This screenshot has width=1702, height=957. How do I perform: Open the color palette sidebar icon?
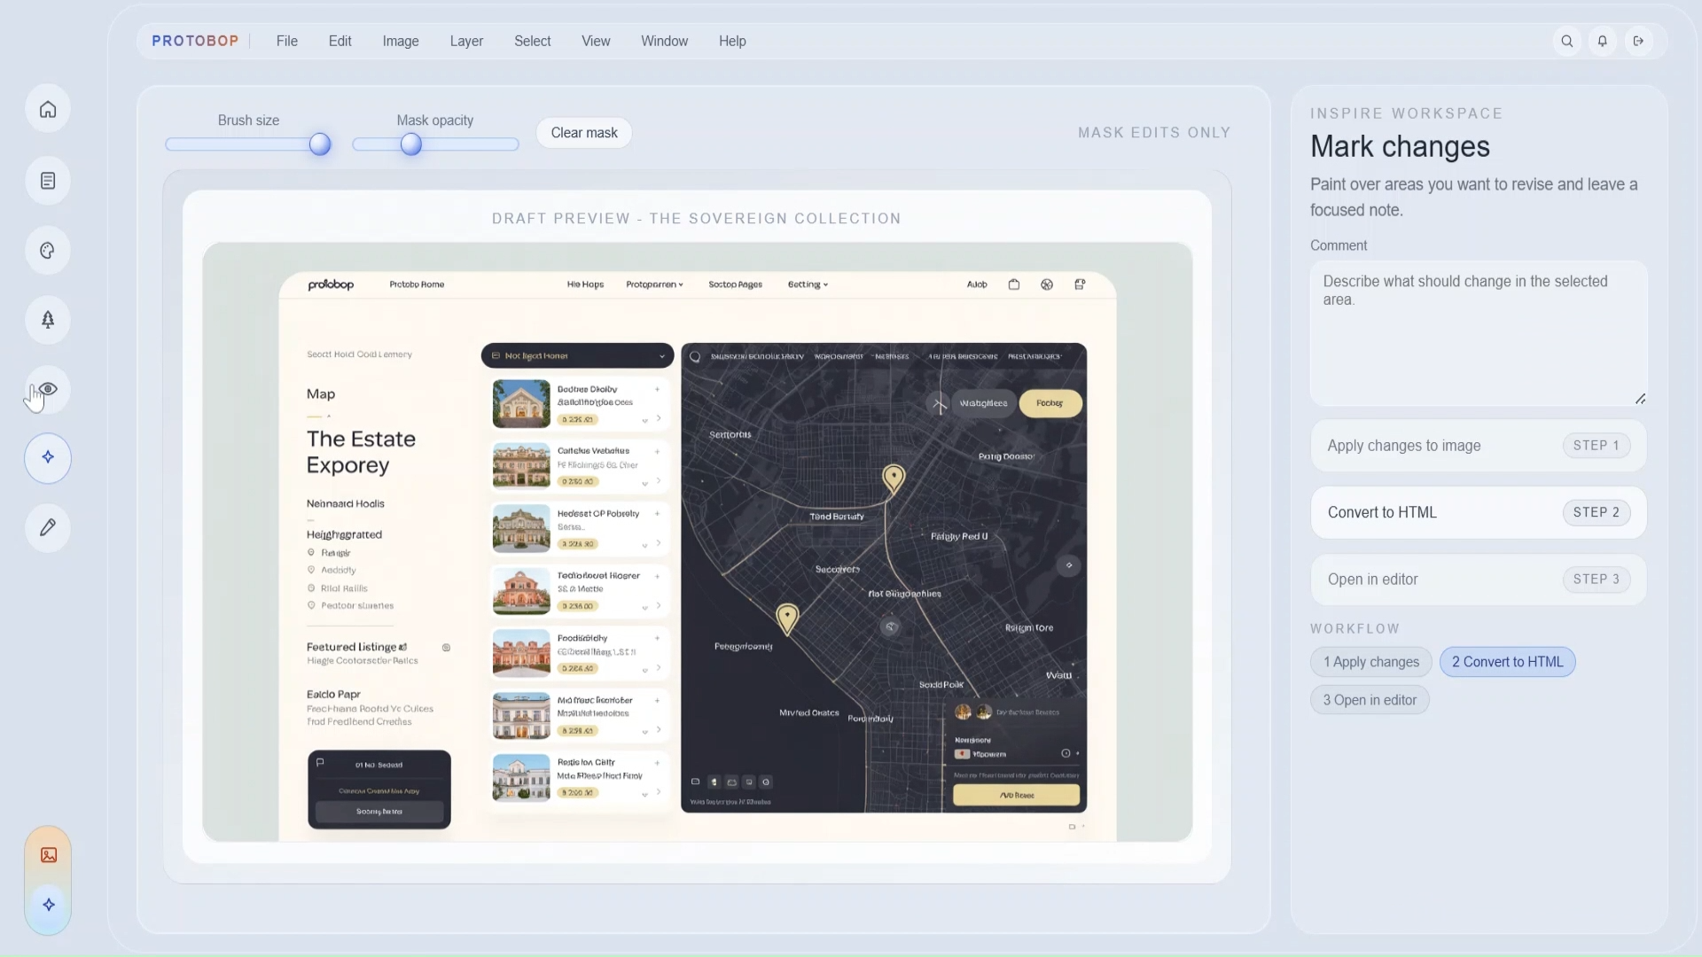coord(48,251)
